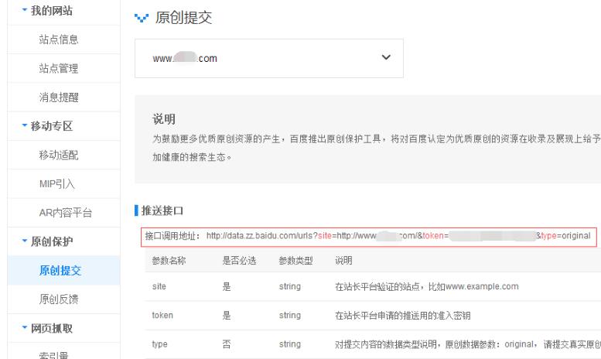The width and height of the screenshot is (601, 359).
Task: Click the API call address URL
Action: point(398,235)
